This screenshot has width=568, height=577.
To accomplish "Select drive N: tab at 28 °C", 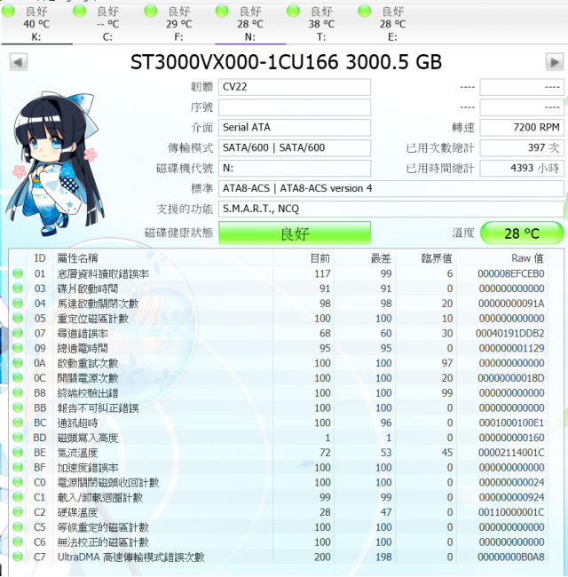I will click(x=250, y=24).
